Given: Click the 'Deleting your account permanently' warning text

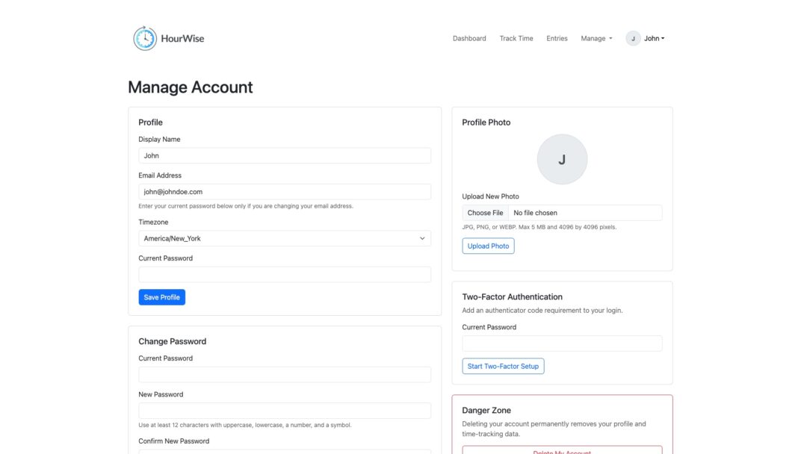Looking at the screenshot, I should tap(554, 429).
